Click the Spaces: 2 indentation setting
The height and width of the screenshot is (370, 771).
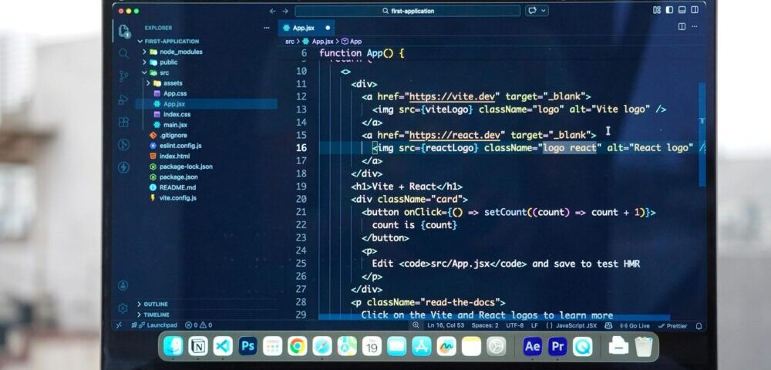coord(484,325)
